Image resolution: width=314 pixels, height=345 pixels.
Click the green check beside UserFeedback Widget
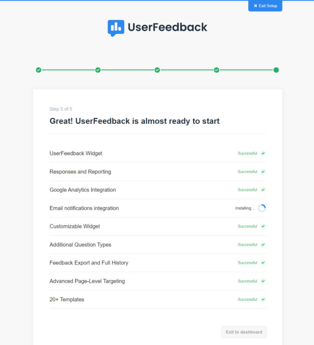[263, 153]
